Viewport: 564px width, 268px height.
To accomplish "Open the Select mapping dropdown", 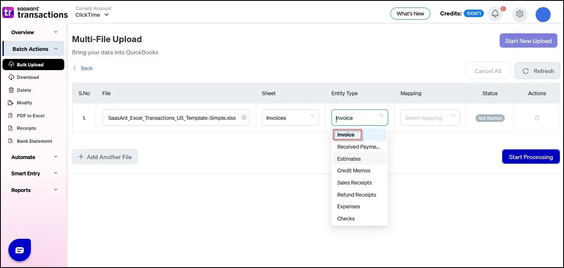I will (430, 118).
